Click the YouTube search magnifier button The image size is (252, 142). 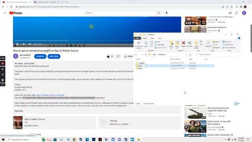click(159, 13)
